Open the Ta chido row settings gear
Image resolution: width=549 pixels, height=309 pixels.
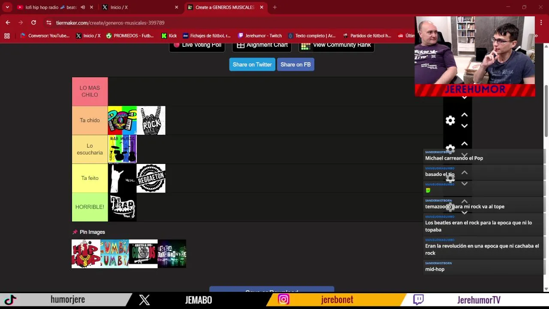pos(450,121)
